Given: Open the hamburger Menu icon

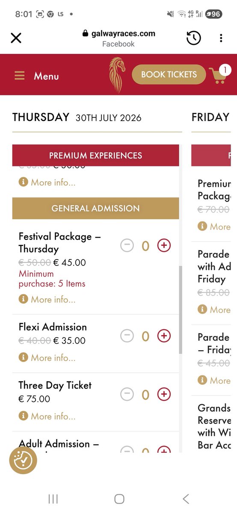Looking at the screenshot, I should 19,76.
